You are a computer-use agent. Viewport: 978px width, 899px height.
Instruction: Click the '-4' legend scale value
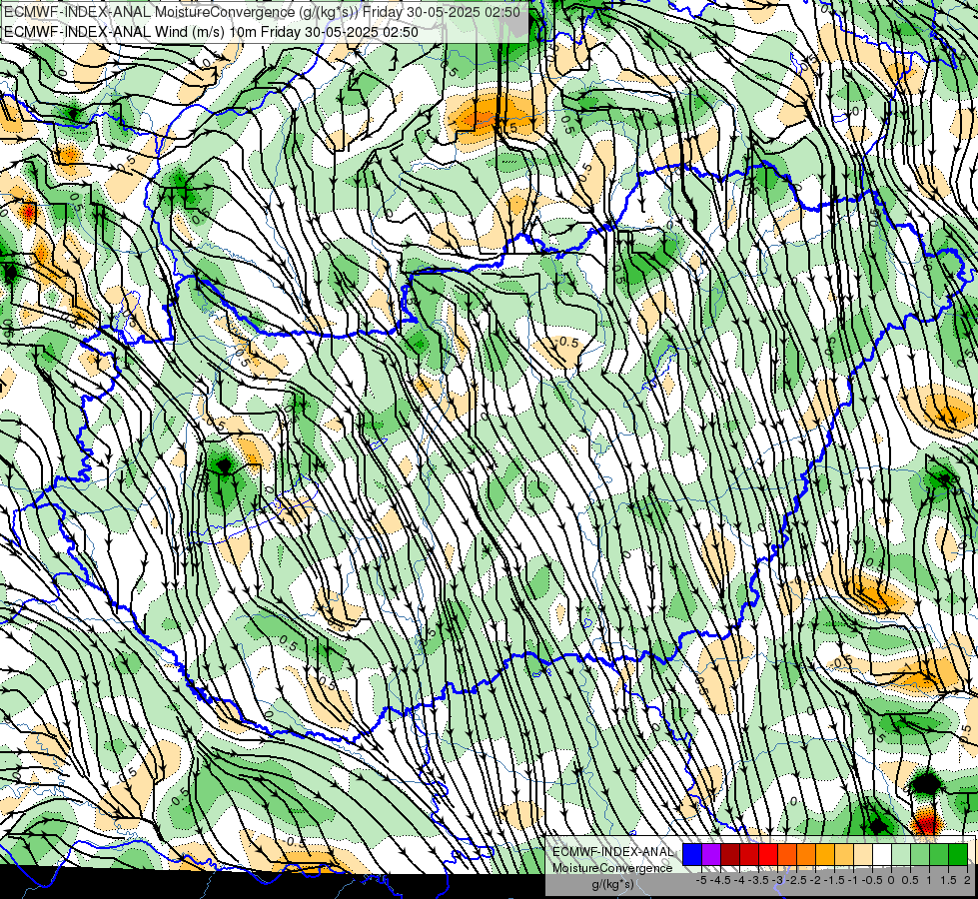739,880
